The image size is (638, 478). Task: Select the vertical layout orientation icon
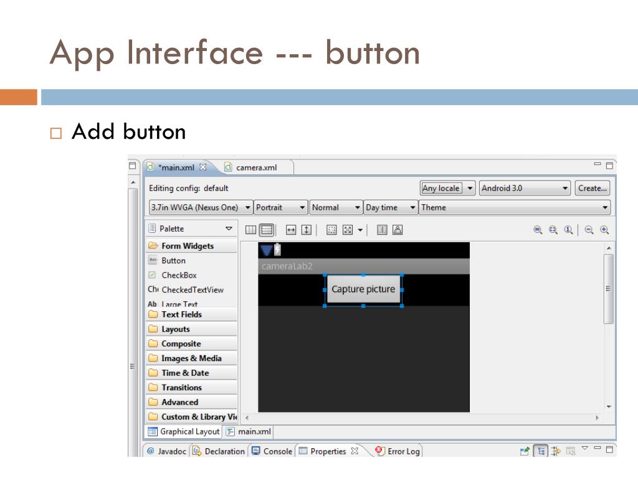click(x=267, y=230)
